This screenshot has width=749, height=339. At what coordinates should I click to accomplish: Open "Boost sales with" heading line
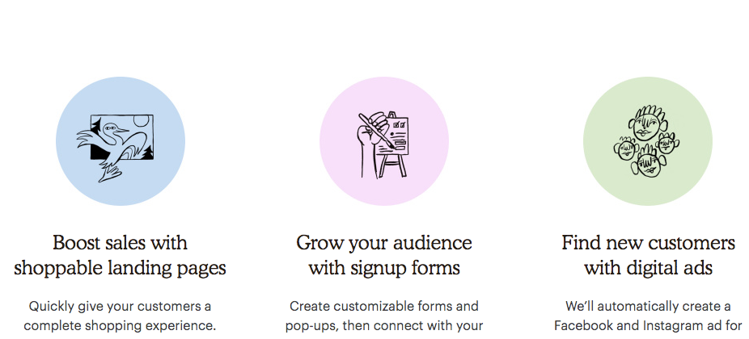click(120, 242)
